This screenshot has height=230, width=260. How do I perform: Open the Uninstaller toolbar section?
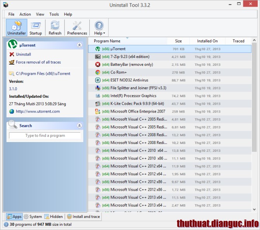tap(17, 28)
